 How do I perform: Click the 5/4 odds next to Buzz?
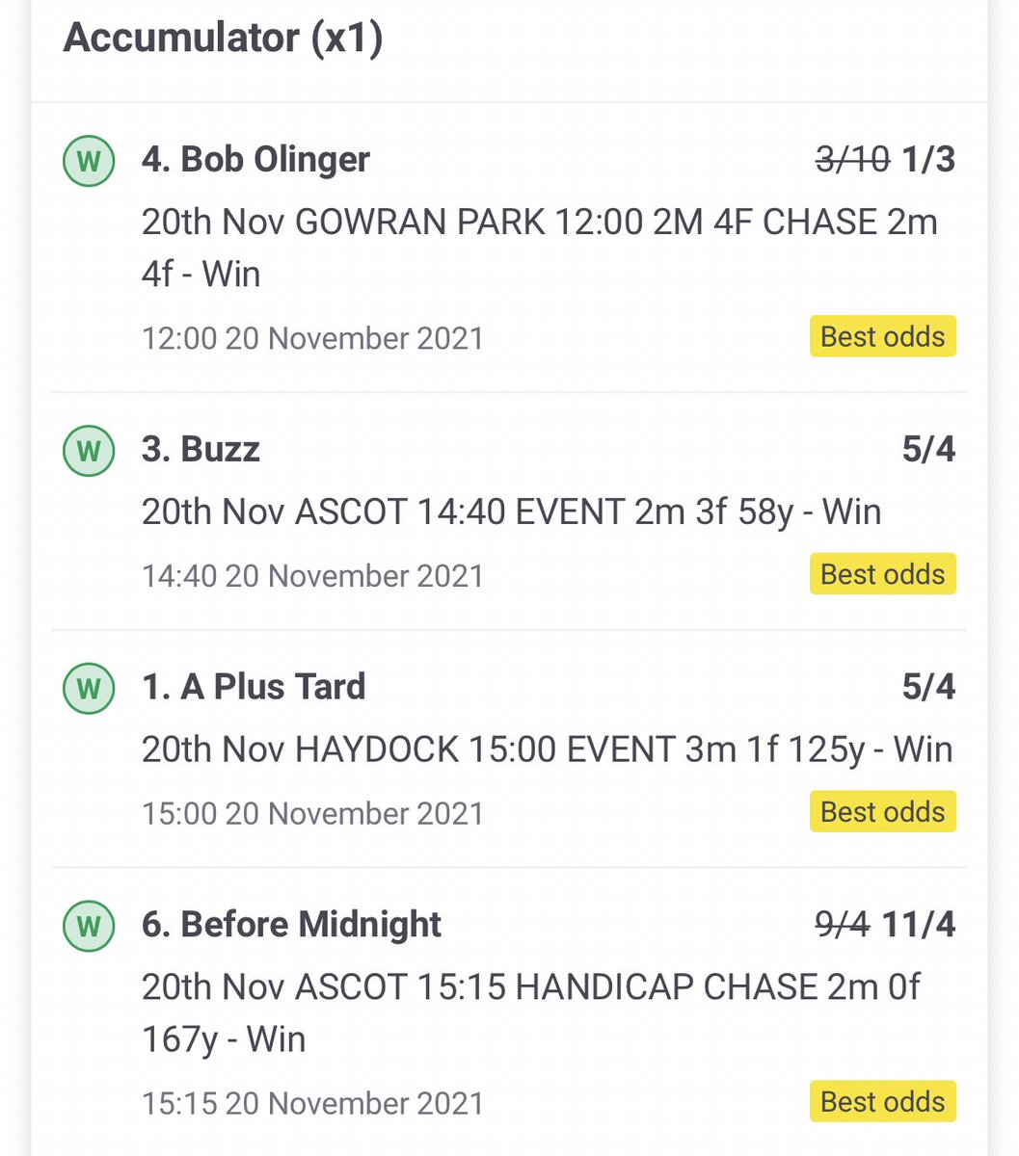click(928, 449)
